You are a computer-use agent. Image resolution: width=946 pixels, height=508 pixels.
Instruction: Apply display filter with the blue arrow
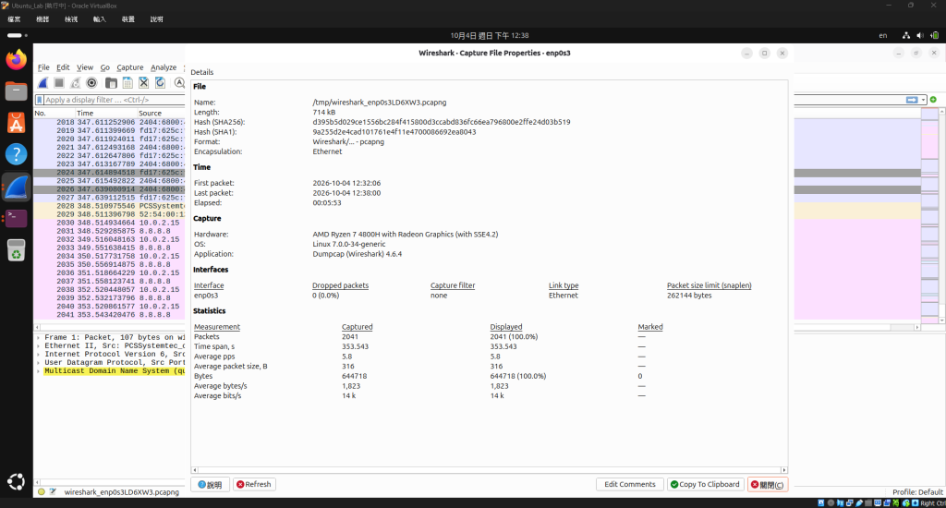[x=912, y=100]
